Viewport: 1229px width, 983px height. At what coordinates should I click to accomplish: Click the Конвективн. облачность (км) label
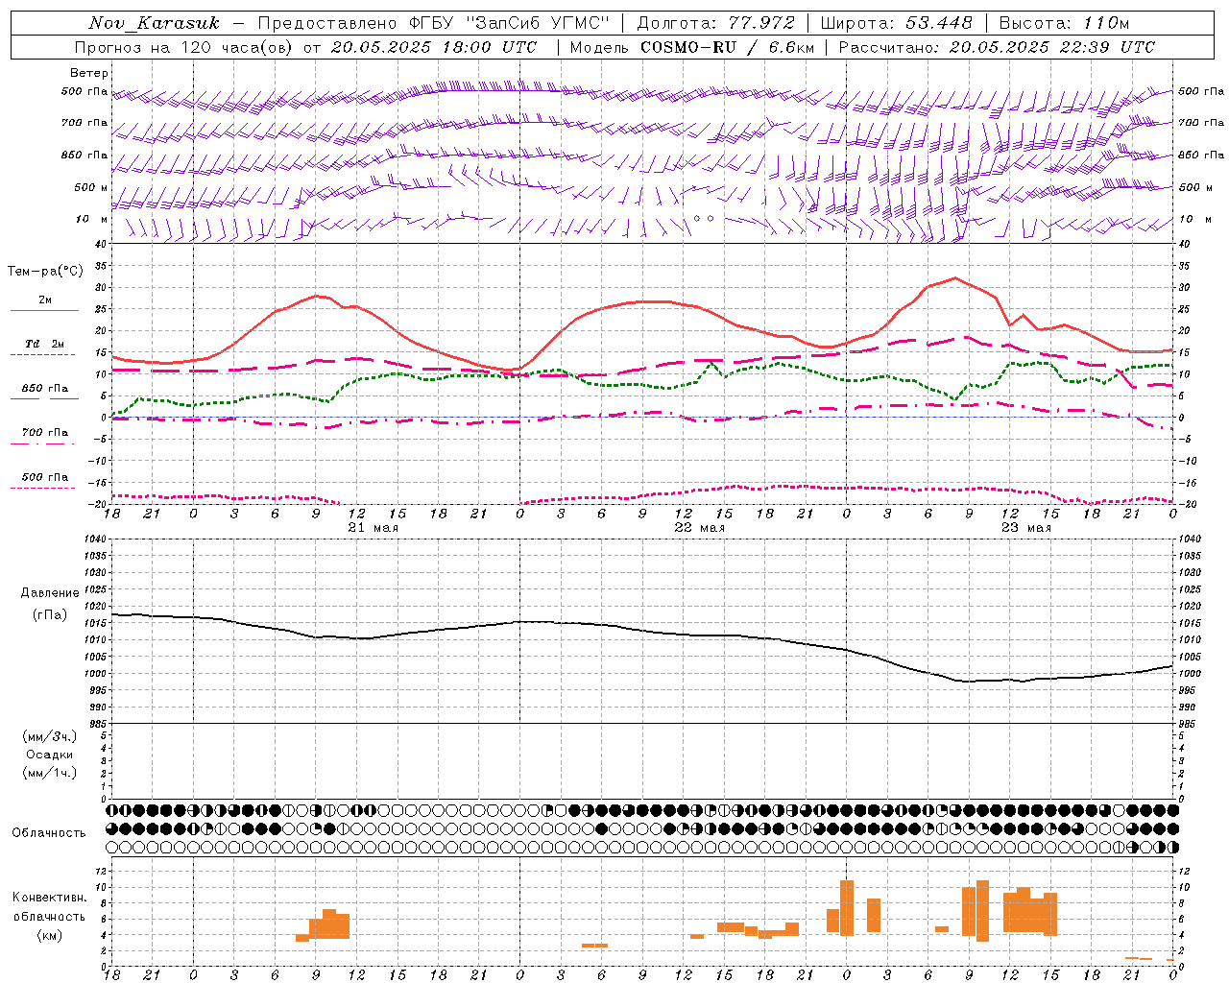pyautogui.click(x=49, y=916)
